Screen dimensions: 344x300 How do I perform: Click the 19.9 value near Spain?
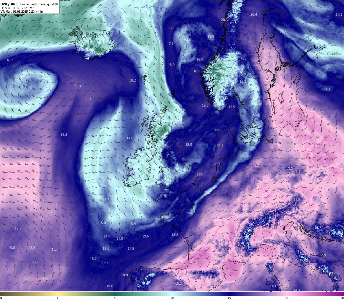(x=124, y=275)
